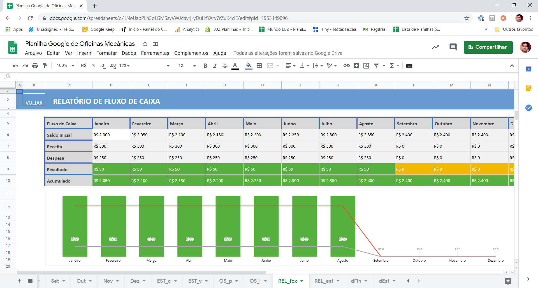
Task: Open text rotation dropdown
Action: pos(332,66)
